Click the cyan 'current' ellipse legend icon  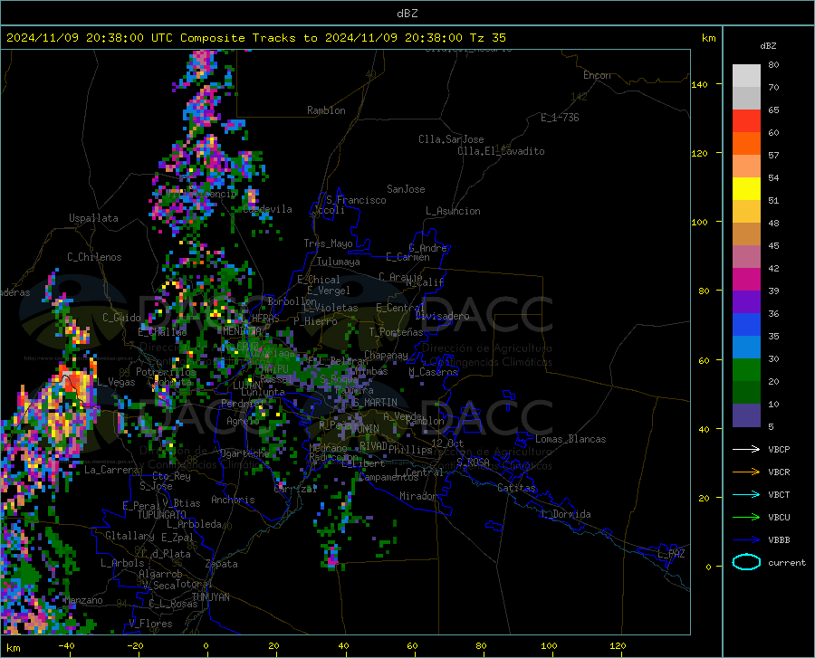coord(746,562)
